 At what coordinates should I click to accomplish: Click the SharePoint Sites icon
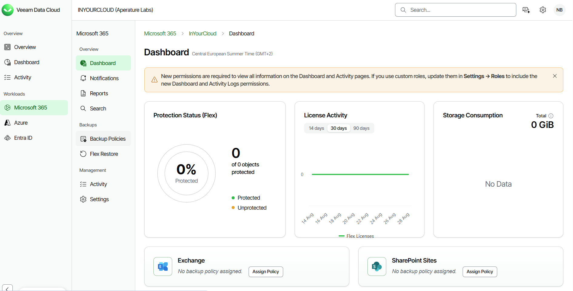(x=377, y=266)
